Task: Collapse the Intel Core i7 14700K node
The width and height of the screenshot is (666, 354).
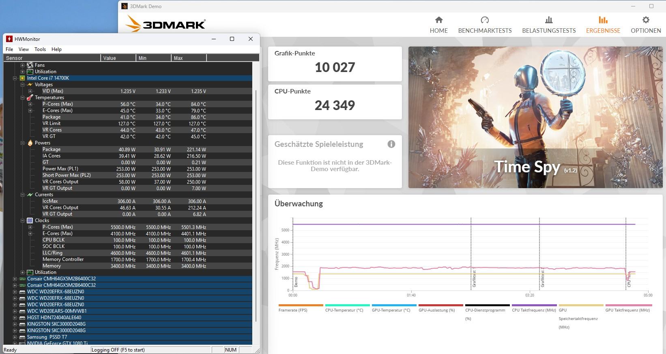Action: [x=15, y=78]
